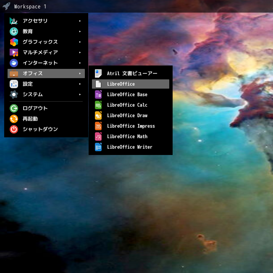Expand the グラフィックス submenu arrow
Image resolution: width=273 pixels, height=273 pixels.
coord(80,42)
